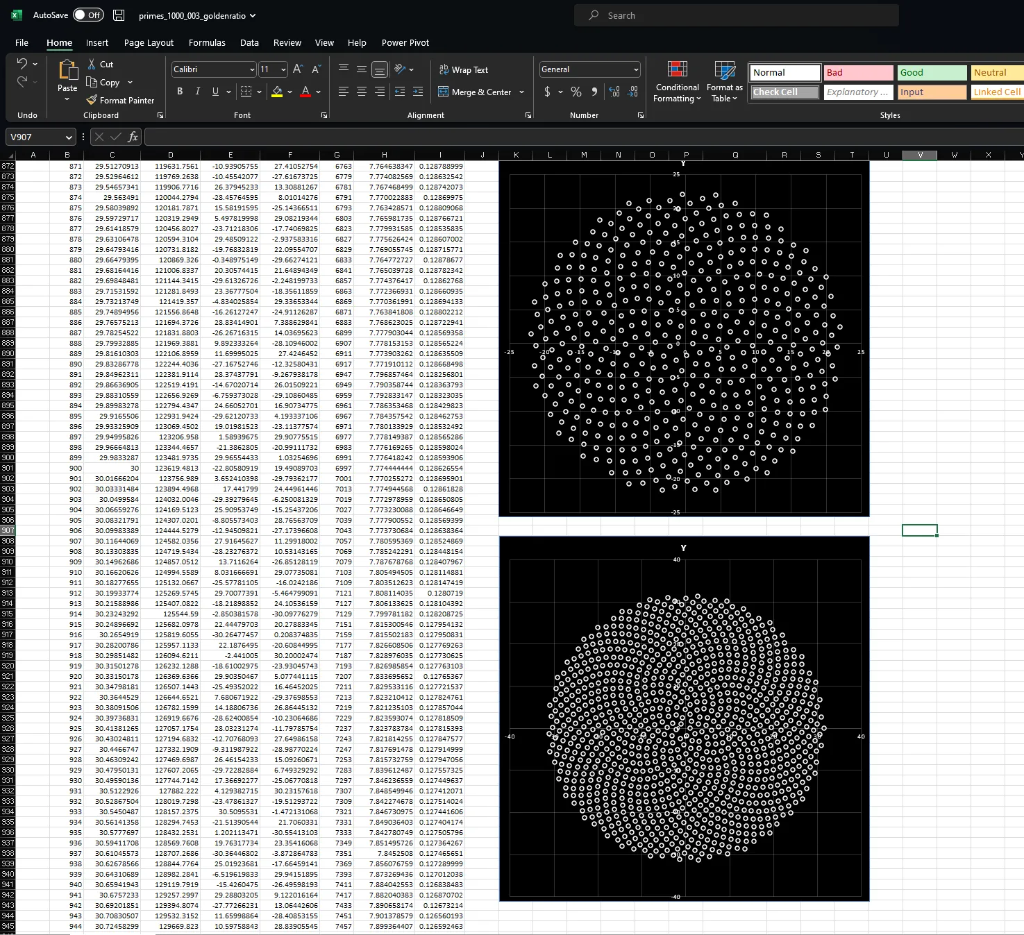Open the font size dropdown

[x=283, y=69]
